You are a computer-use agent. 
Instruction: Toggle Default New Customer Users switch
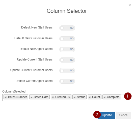(67, 39)
